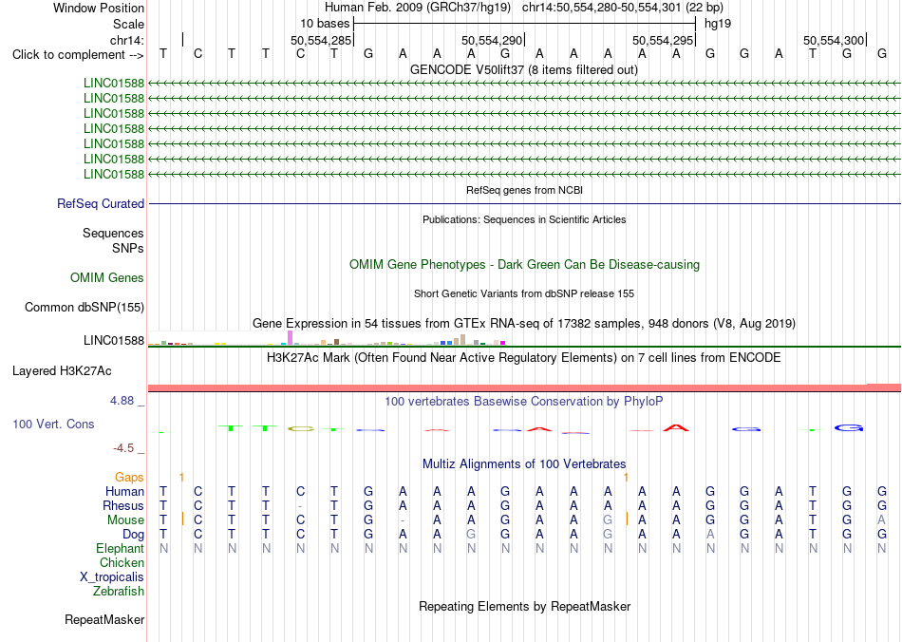
Task: Click 'Publications: Sequences in Scientific Articles' title
Action: [524, 219]
